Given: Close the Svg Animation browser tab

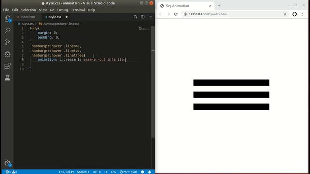Looking at the screenshot, I should (x=210, y=6).
